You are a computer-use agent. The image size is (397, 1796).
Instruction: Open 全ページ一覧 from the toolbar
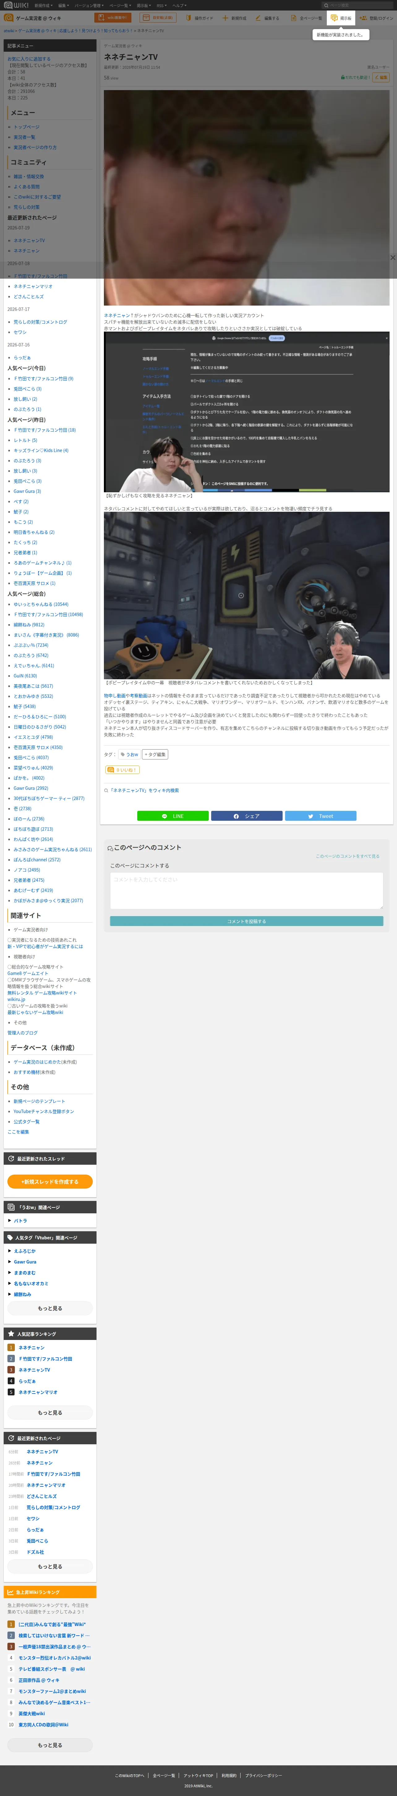point(306,18)
